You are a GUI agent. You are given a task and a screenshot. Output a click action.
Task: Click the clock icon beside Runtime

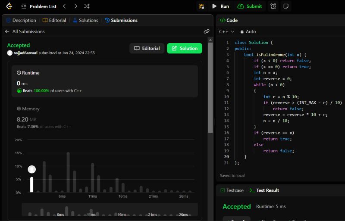click(19, 73)
